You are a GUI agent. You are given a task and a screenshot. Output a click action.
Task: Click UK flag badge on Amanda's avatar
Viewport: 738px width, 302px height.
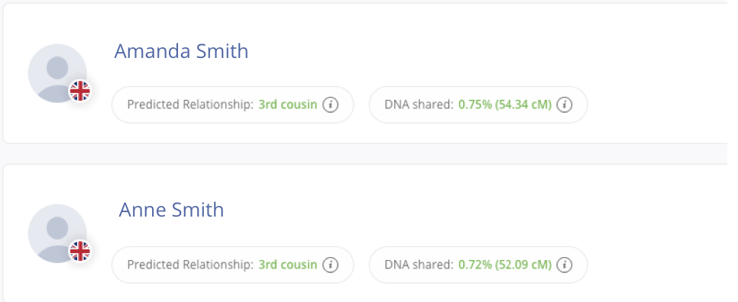[80, 91]
